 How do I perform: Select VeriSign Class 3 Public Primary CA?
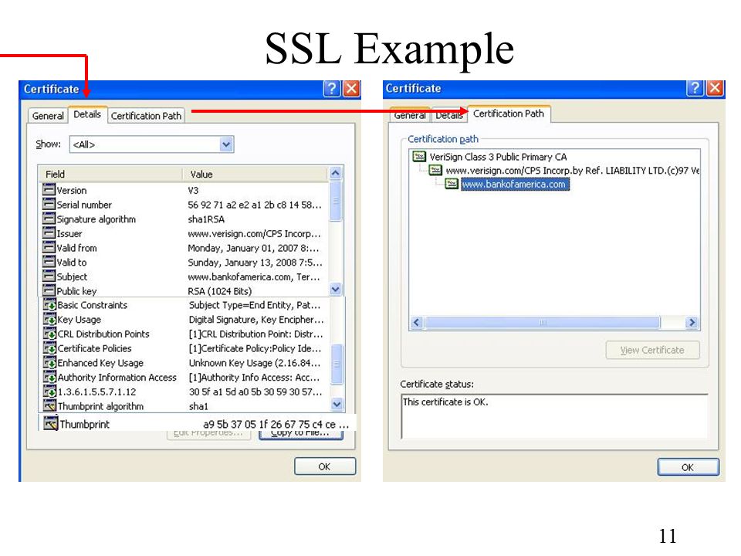[498, 157]
